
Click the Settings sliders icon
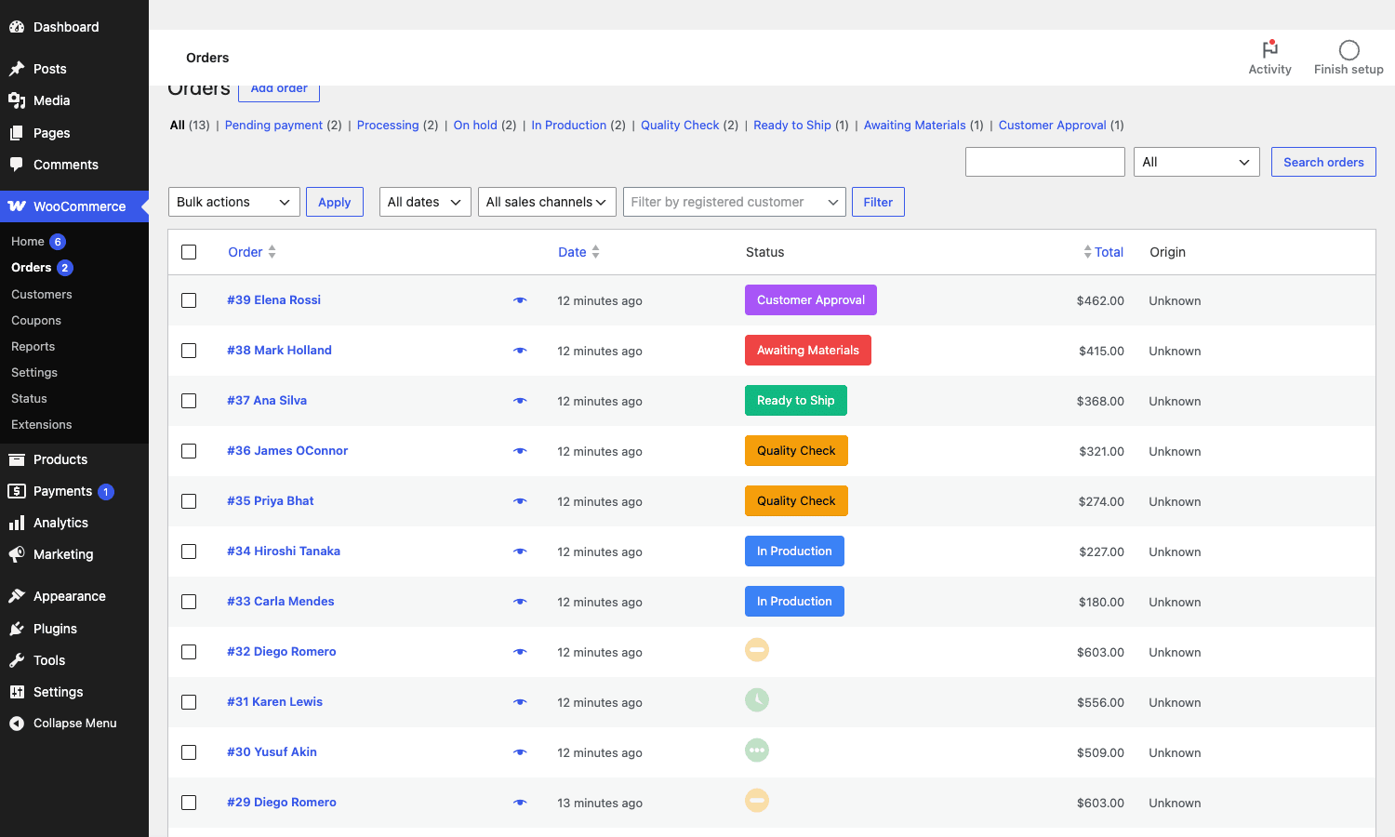(17, 692)
